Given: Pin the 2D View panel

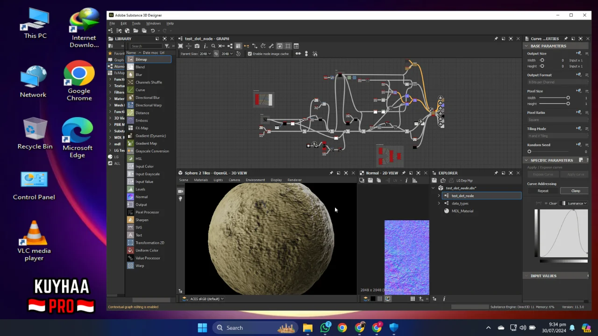Looking at the screenshot, I should tap(403, 173).
